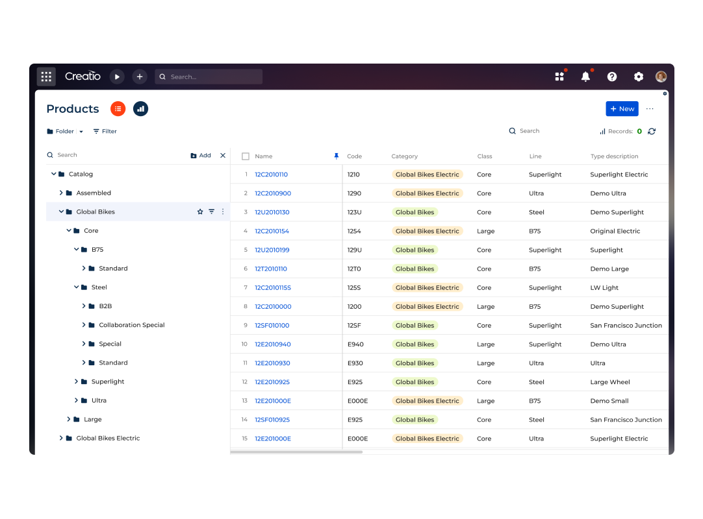Open the help question mark icon
The height and width of the screenshot is (519, 703).
612,77
